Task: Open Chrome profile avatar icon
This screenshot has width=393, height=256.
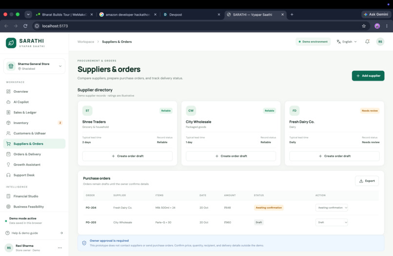Action: click(x=377, y=26)
